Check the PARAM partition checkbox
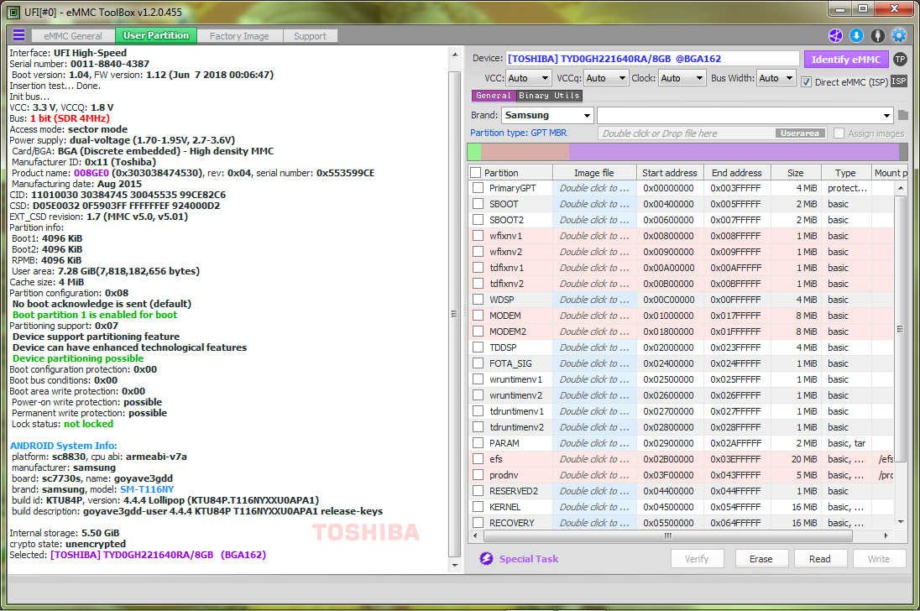This screenshot has height=611, width=920. [x=478, y=442]
